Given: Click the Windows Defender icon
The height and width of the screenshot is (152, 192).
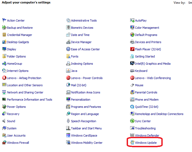Looking at the screenshot, I should click(x=132, y=135).
